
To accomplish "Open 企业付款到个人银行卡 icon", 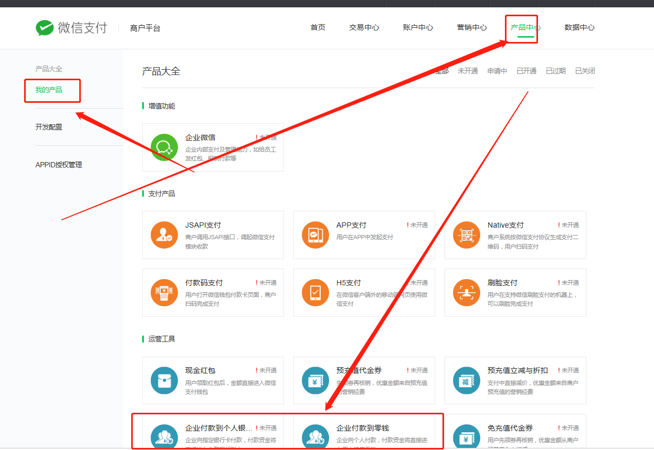I will pyautogui.click(x=164, y=437).
